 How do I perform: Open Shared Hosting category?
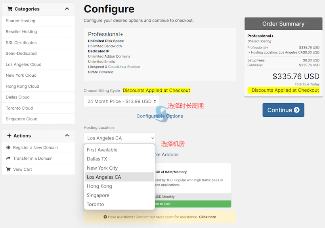(x=21, y=21)
